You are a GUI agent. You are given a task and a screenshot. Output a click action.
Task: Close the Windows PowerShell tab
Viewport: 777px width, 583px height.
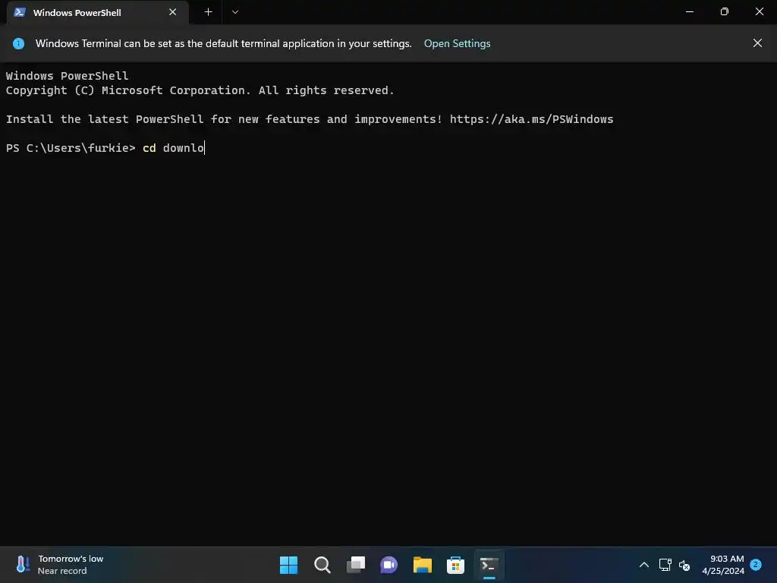[x=172, y=12]
